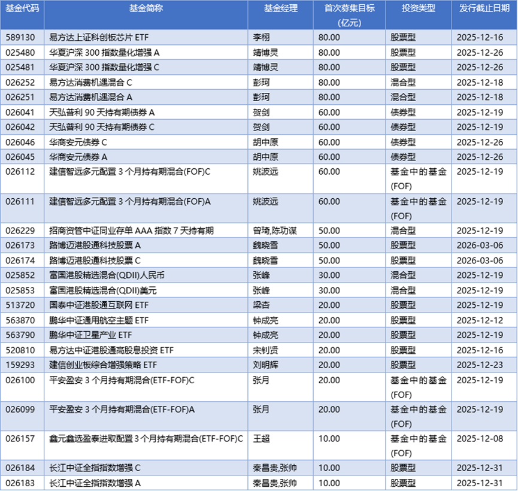Click the 基金简称 column header
The height and width of the screenshot is (491, 518).
[146, 9]
